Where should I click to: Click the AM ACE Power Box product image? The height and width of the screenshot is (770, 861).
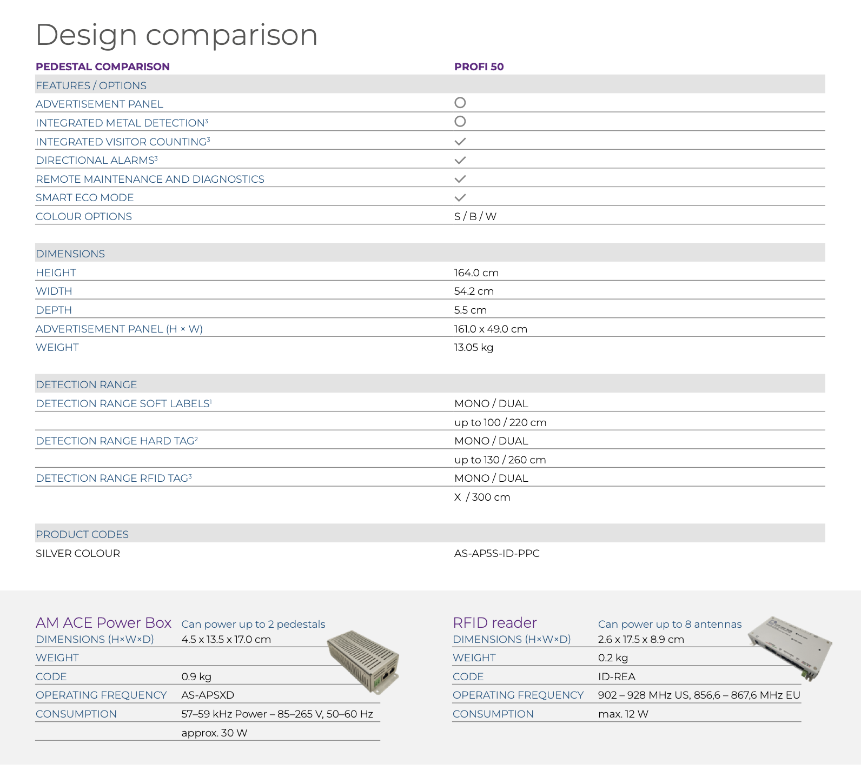363,661
